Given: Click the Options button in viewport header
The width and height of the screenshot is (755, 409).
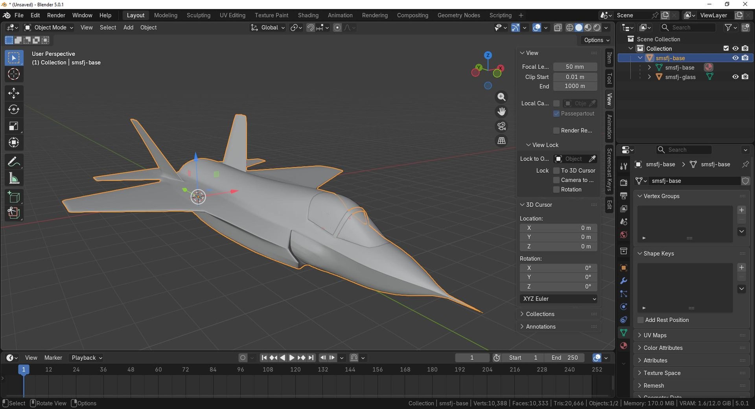Looking at the screenshot, I should [x=596, y=40].
